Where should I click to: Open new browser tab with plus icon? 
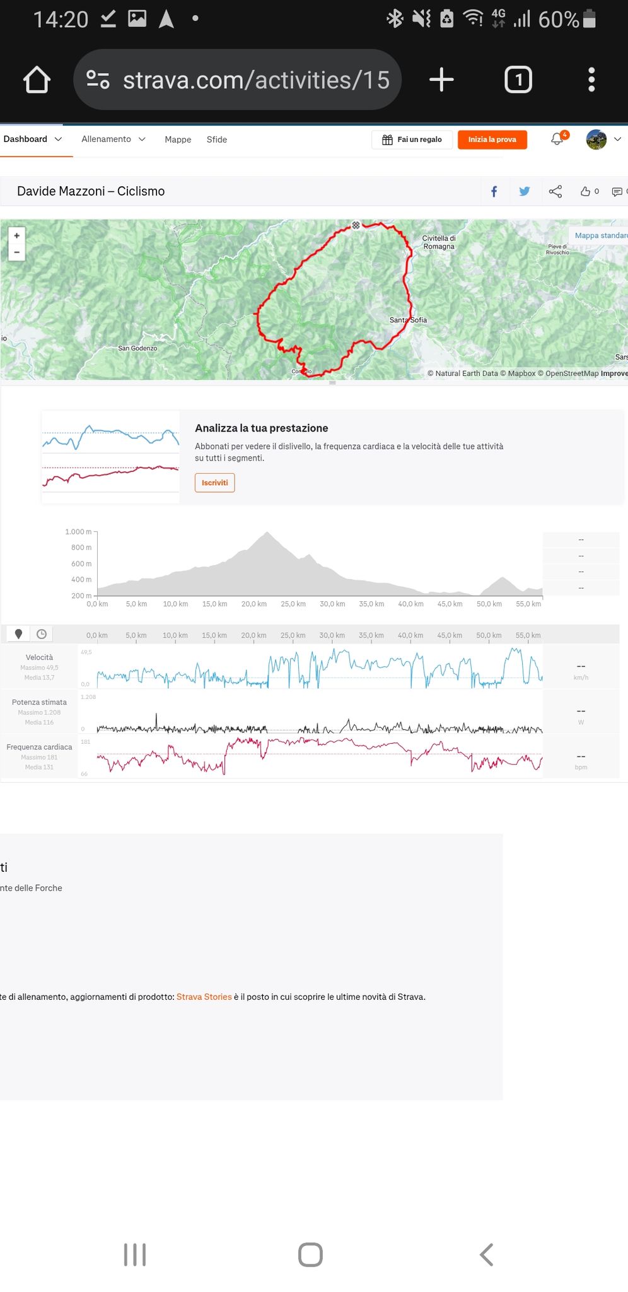click(x=441, y=79)
